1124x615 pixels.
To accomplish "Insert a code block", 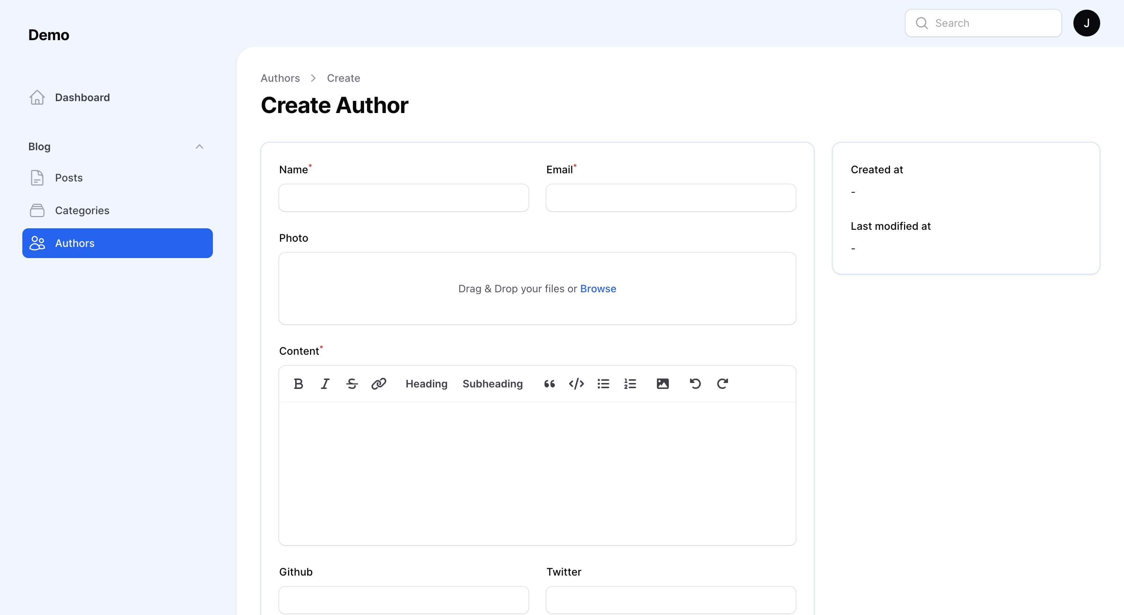I will tap(576, 384).
